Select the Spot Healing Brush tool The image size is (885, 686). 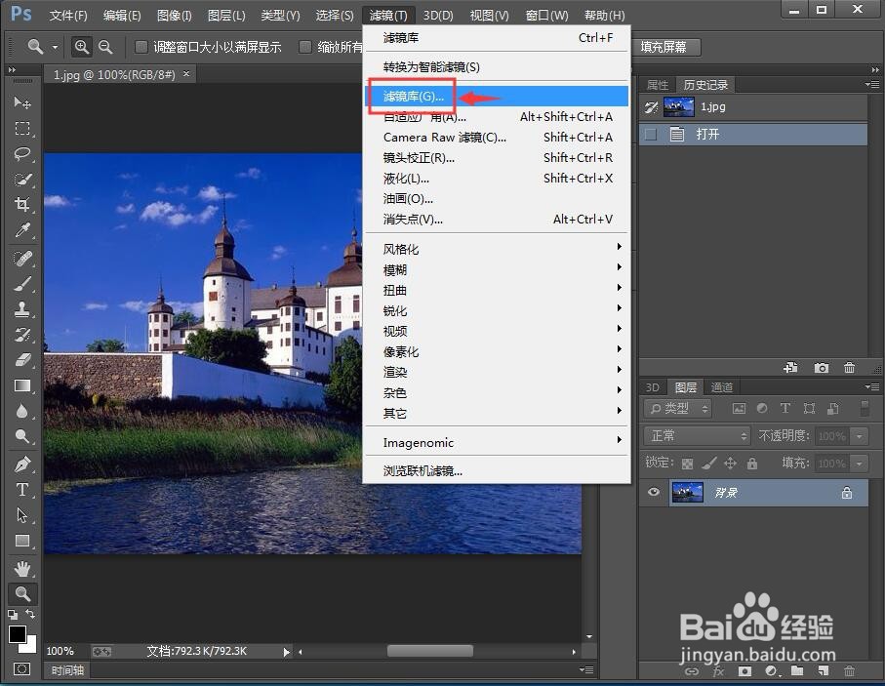point(22,259)
